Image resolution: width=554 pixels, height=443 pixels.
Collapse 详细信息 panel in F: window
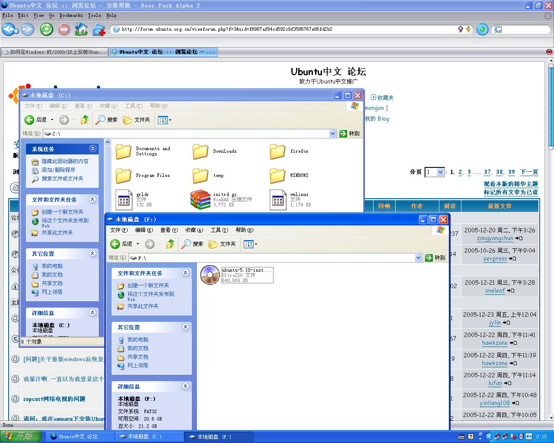(185, 386)
